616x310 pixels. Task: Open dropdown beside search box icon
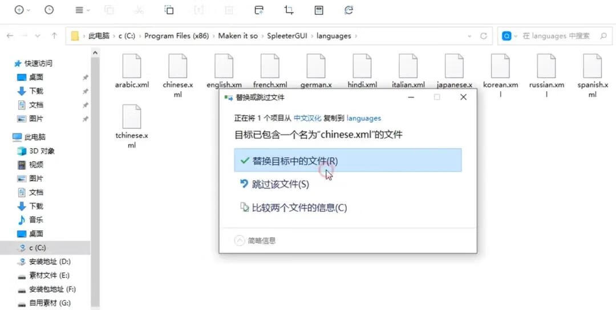point(516,36)
